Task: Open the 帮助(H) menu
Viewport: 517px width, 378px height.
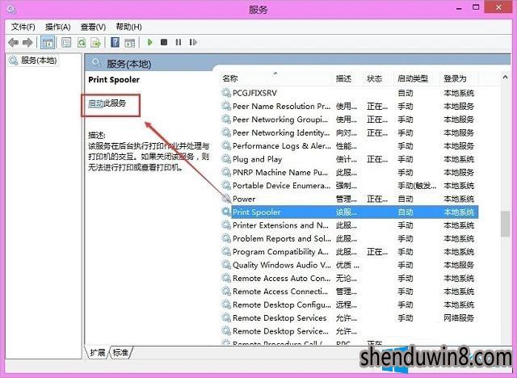Action: tap(129, 27)
